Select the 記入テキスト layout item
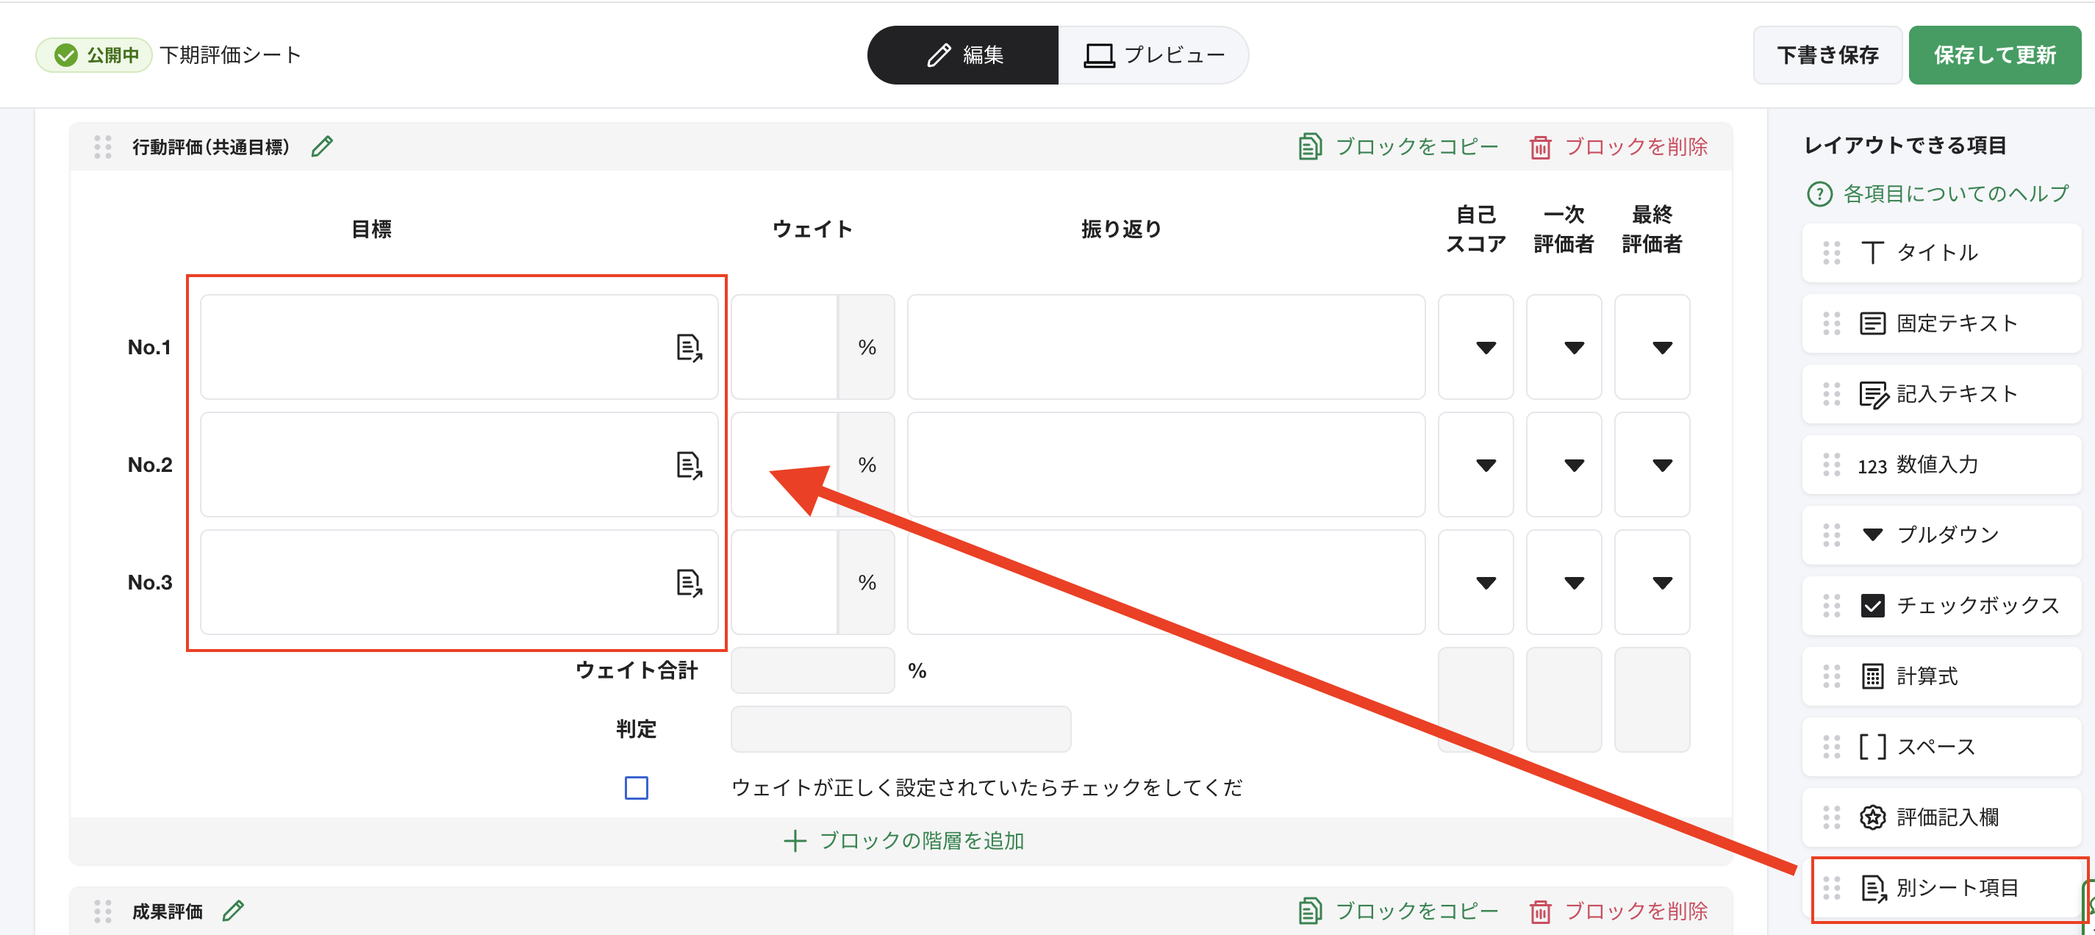The height and width of the screenshot is (935, 2095). [x=1941, y=393]
